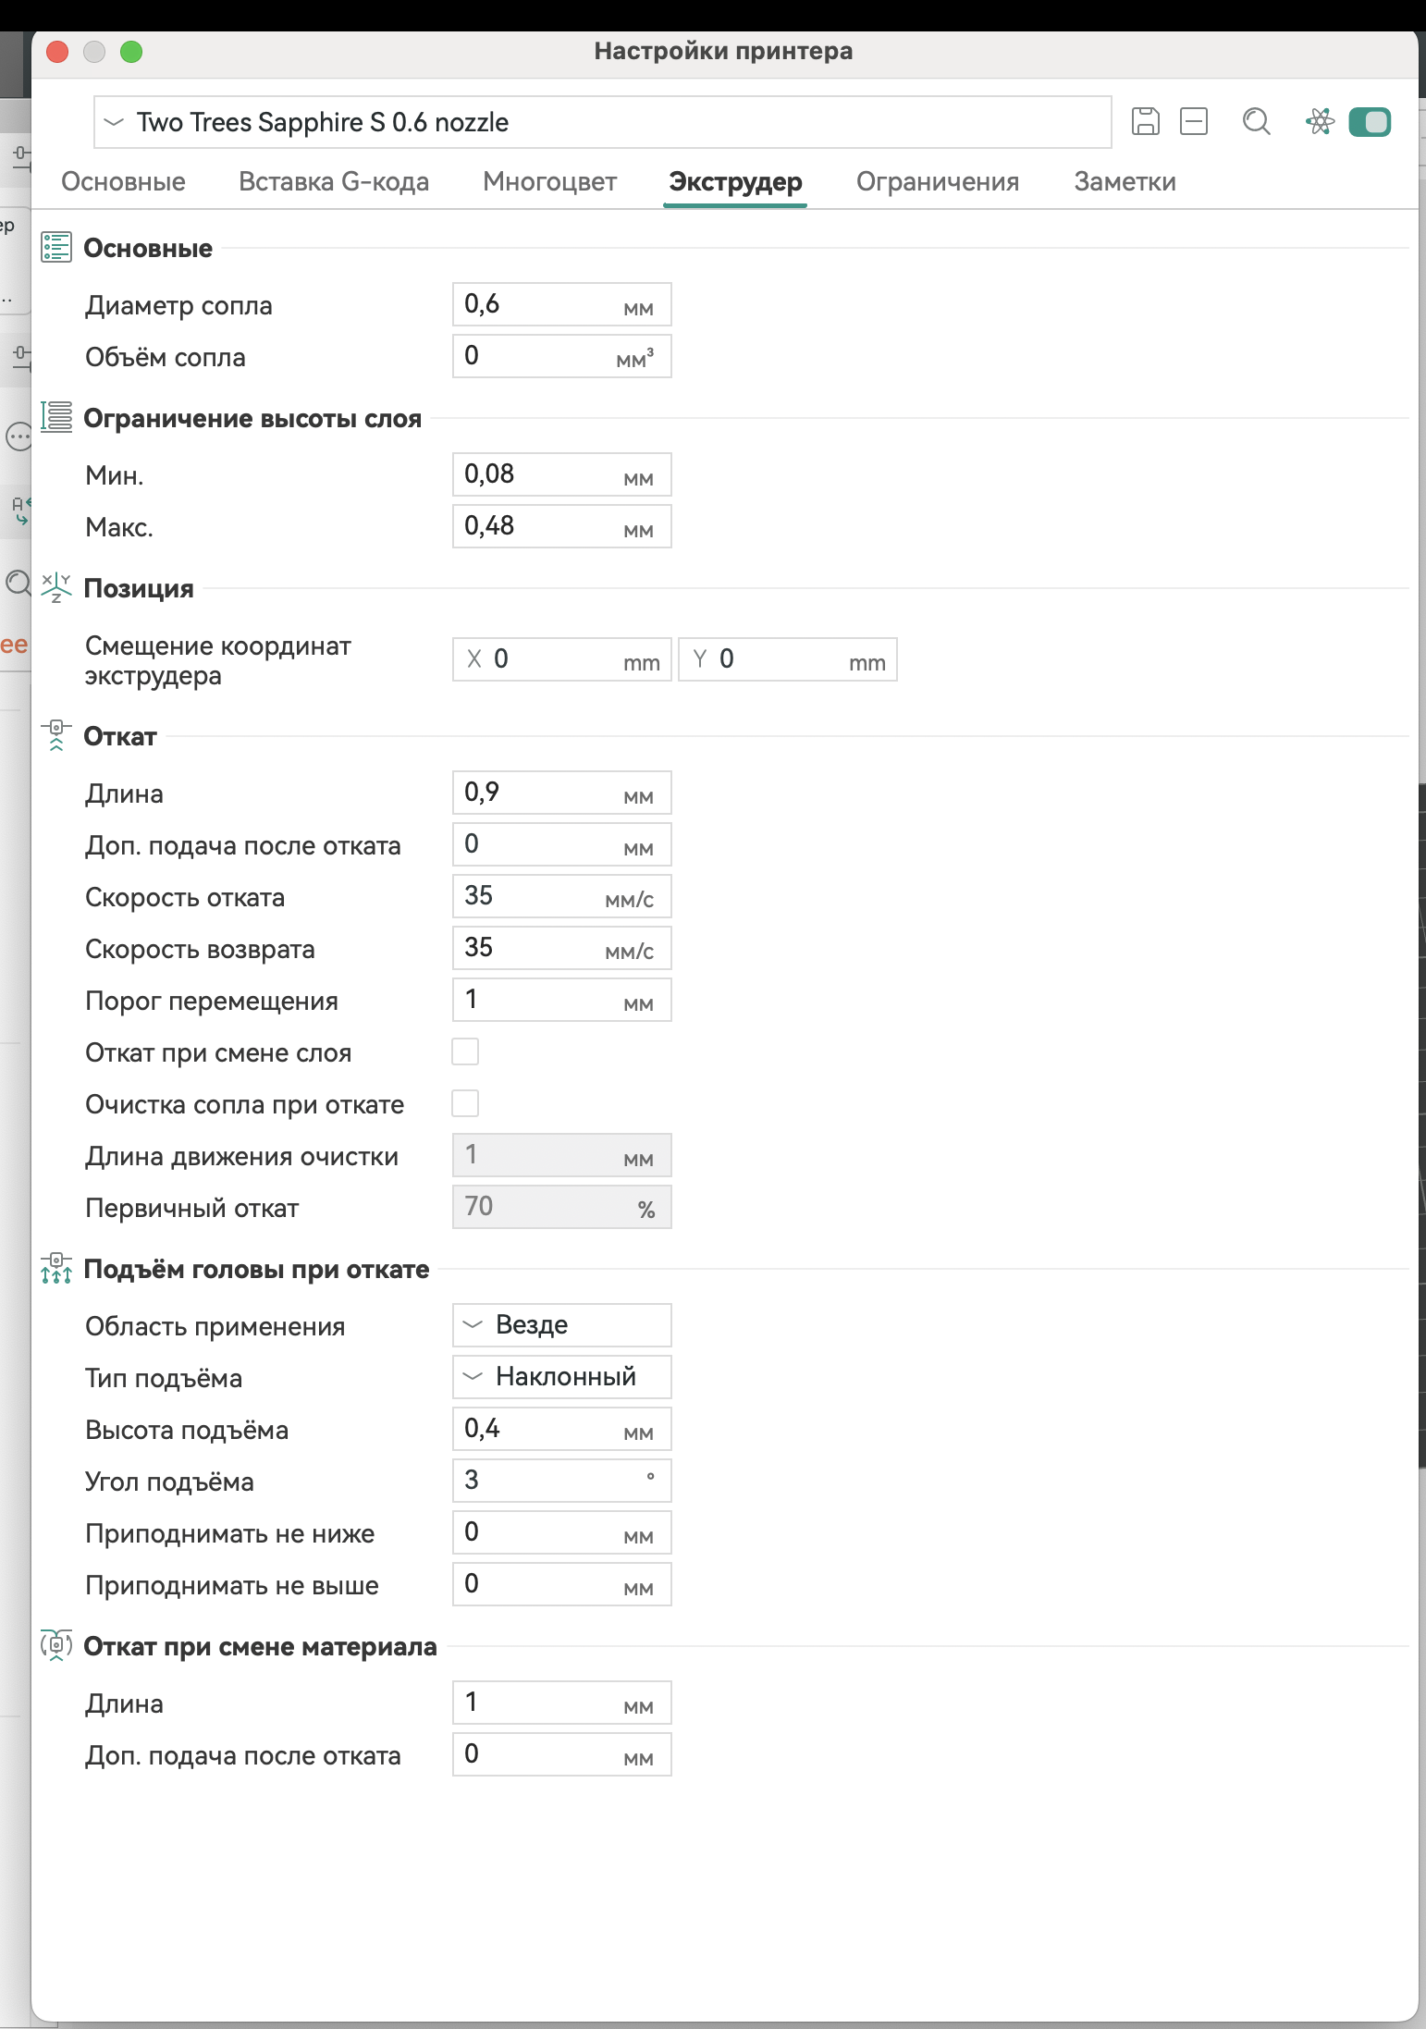Click the Диаметр сопла input field
Viewport: 1426px width, 2029px height.
point(561,304)
